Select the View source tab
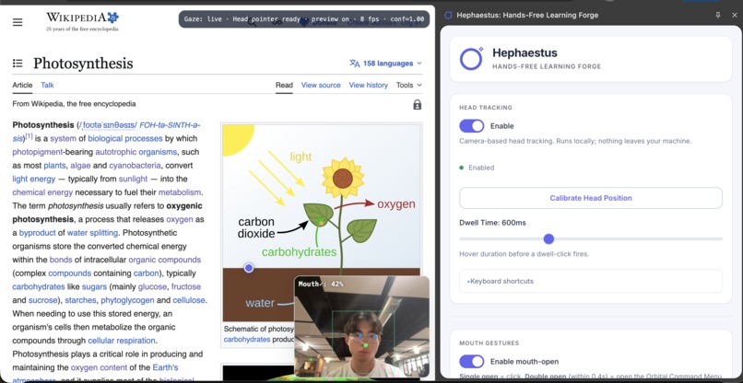 point(321,86)
